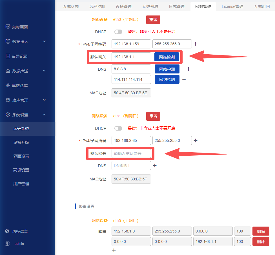Click the 告警记录 list icon

8,56
